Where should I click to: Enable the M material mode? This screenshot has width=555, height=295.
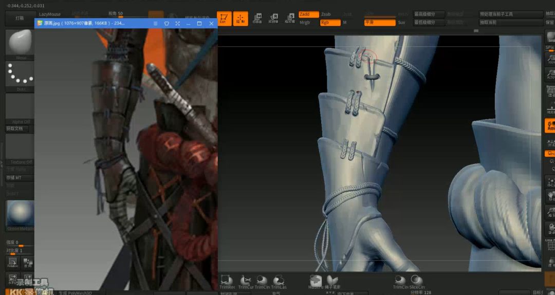[345, 22]
